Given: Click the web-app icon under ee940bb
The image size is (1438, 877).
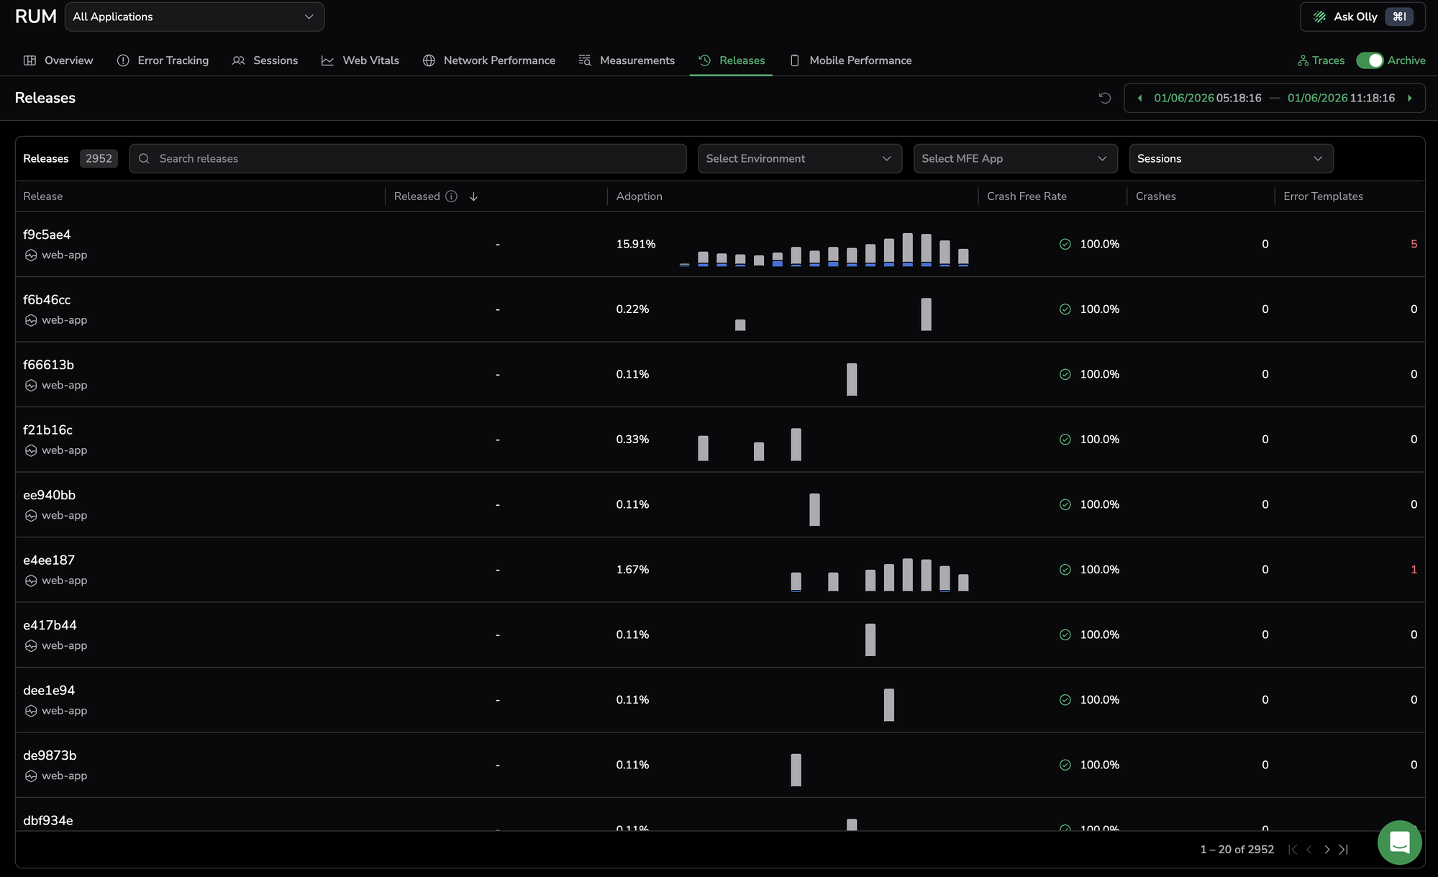Looking at the screenshot, I should pos(31,516).
